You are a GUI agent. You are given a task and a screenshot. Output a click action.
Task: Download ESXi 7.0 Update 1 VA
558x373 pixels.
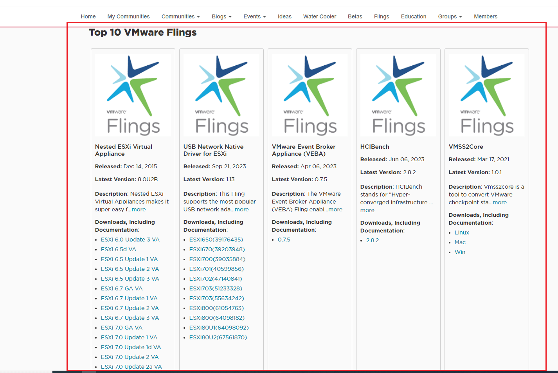pyautogui.click(x=129, y=337)
